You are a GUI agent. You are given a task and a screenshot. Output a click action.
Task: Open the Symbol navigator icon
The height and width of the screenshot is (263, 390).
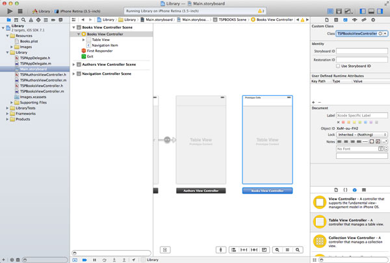(x=16, y=20)
